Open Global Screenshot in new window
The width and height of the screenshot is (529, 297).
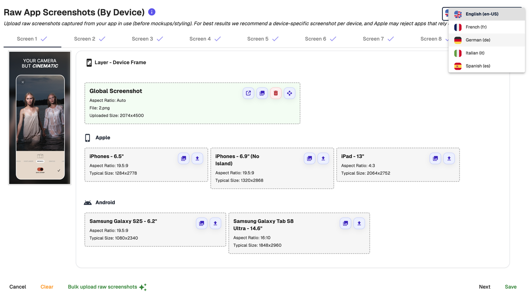248,93
